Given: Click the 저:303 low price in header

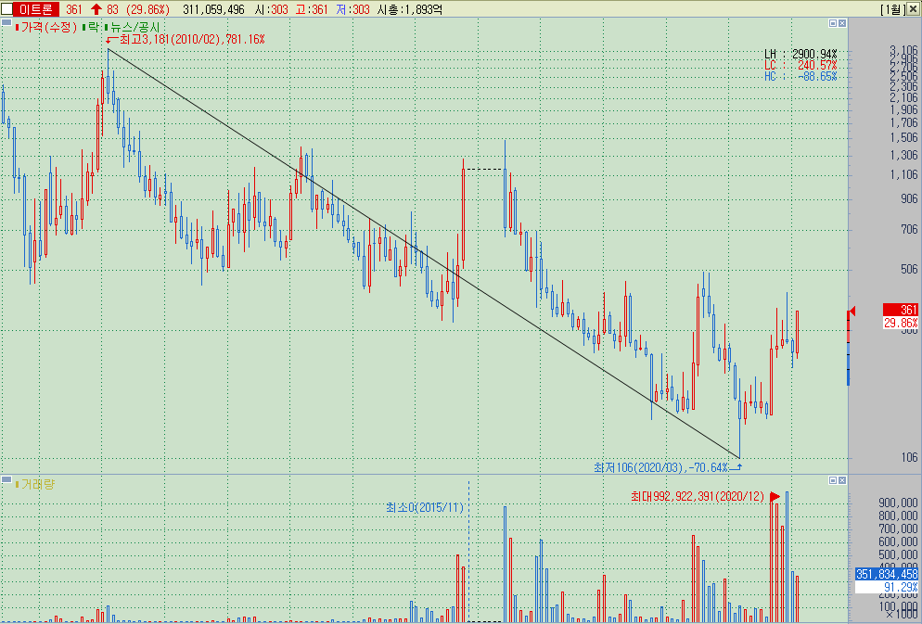Looking at the screenshot, I should point(352,9).
